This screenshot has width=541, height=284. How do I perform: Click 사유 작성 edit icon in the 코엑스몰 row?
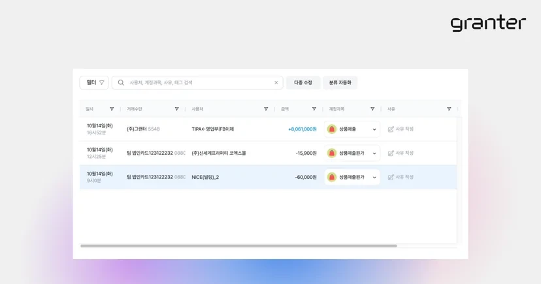[x=391, y=153]
